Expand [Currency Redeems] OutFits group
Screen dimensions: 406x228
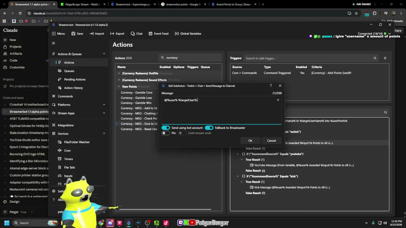click(119, 73)
